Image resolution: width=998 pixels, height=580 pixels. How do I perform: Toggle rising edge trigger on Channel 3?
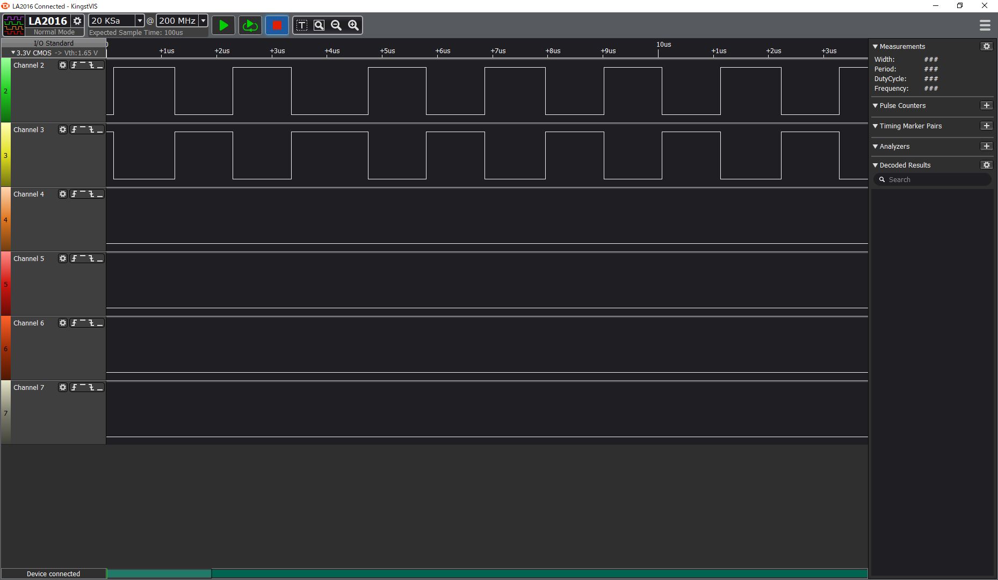click(74, 129)
